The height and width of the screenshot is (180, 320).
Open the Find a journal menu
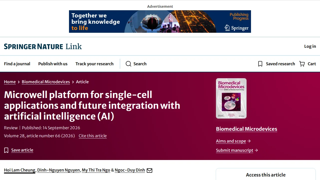click(17, 64)
